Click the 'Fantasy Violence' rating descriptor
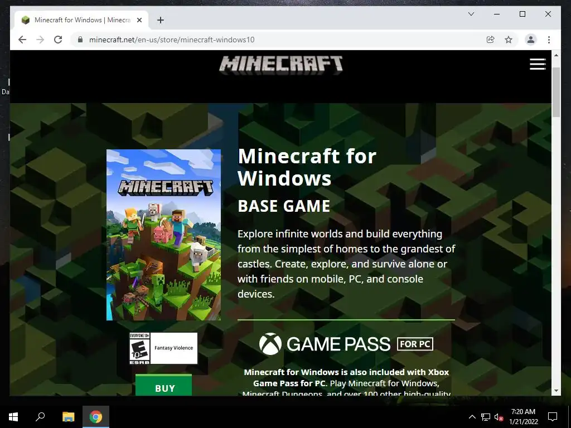The image size is (571, 428). [174, 348]
